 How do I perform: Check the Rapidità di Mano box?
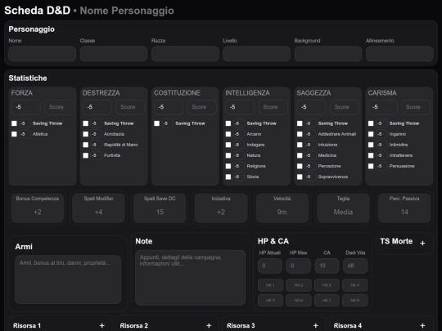pyautogui.click(x=86, y=145)
